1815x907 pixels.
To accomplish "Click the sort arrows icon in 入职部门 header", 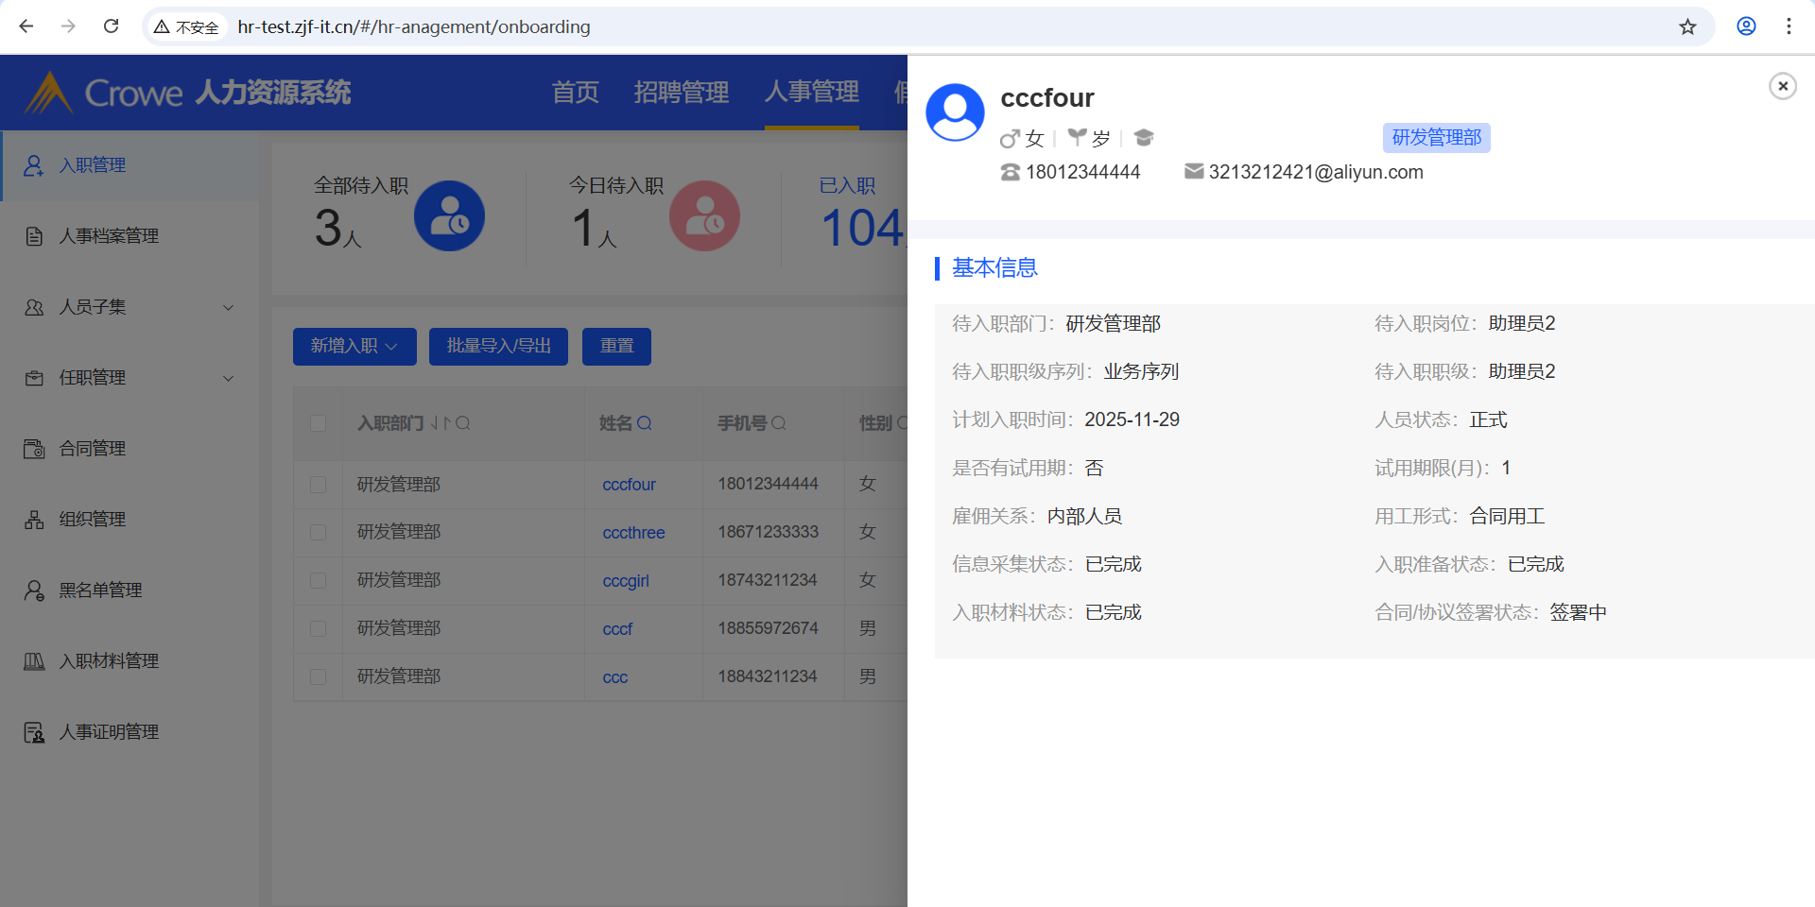I will point(441,423).
